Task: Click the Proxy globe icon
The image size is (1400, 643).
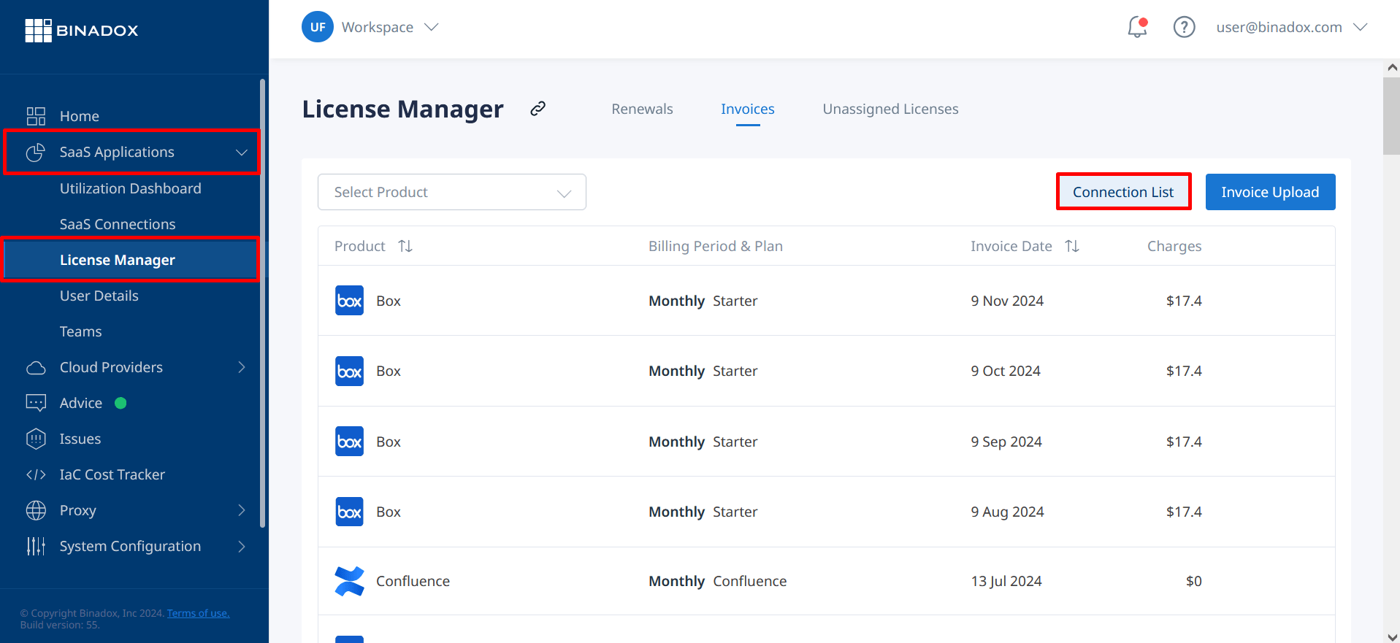Action: [x=36, y=510]
